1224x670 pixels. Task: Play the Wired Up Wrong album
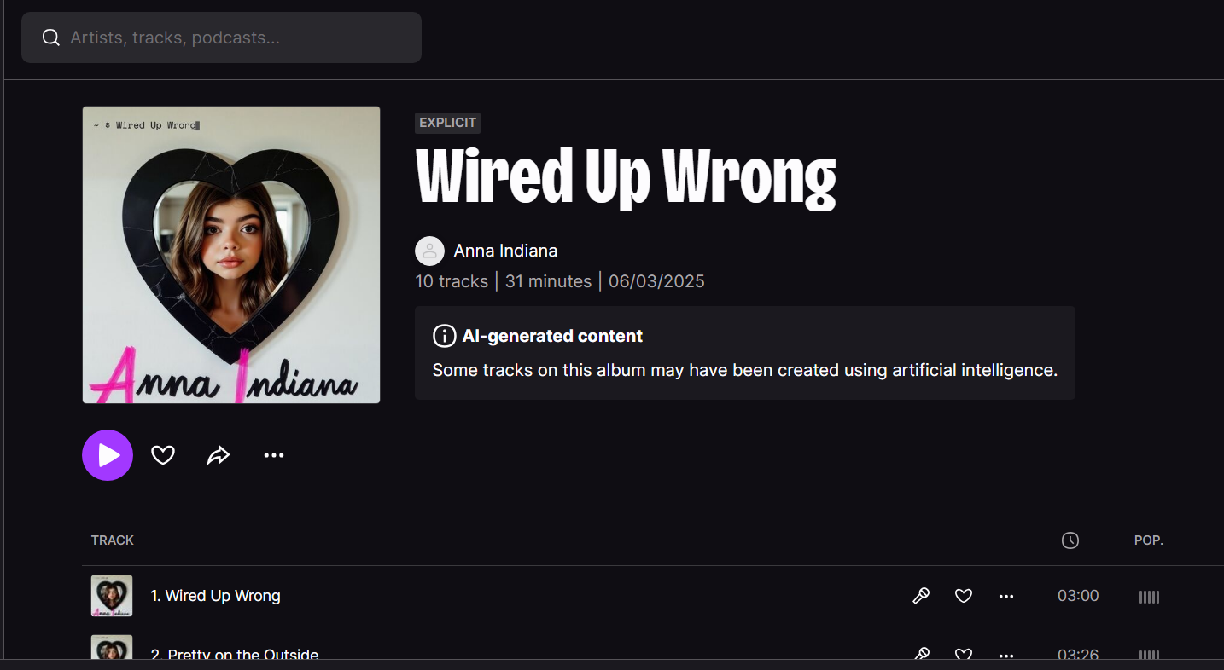point(108,455)
